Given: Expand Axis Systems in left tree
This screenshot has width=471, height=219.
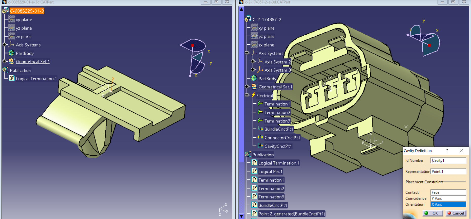Looking at the screenshot, I should point(4,44).
